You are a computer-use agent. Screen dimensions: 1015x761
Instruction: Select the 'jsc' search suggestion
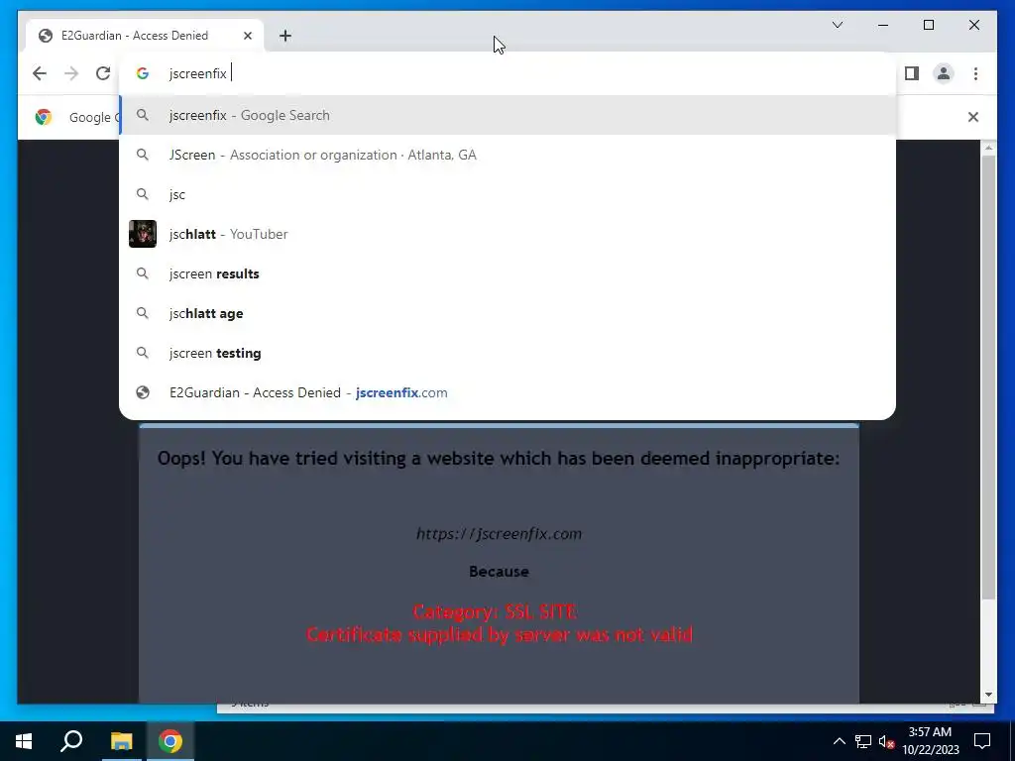click(507, 194)
